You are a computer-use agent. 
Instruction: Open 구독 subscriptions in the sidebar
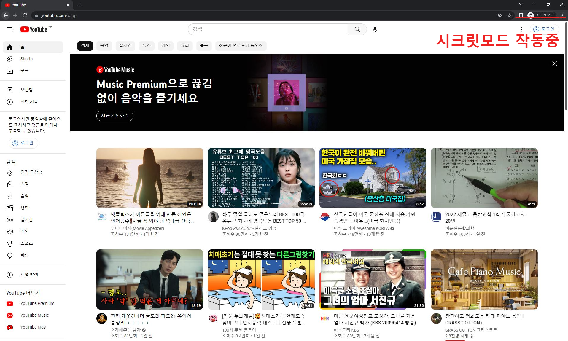coord(33,71)
